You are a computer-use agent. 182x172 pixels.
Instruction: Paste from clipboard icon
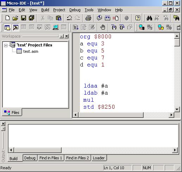click(58, 18)
